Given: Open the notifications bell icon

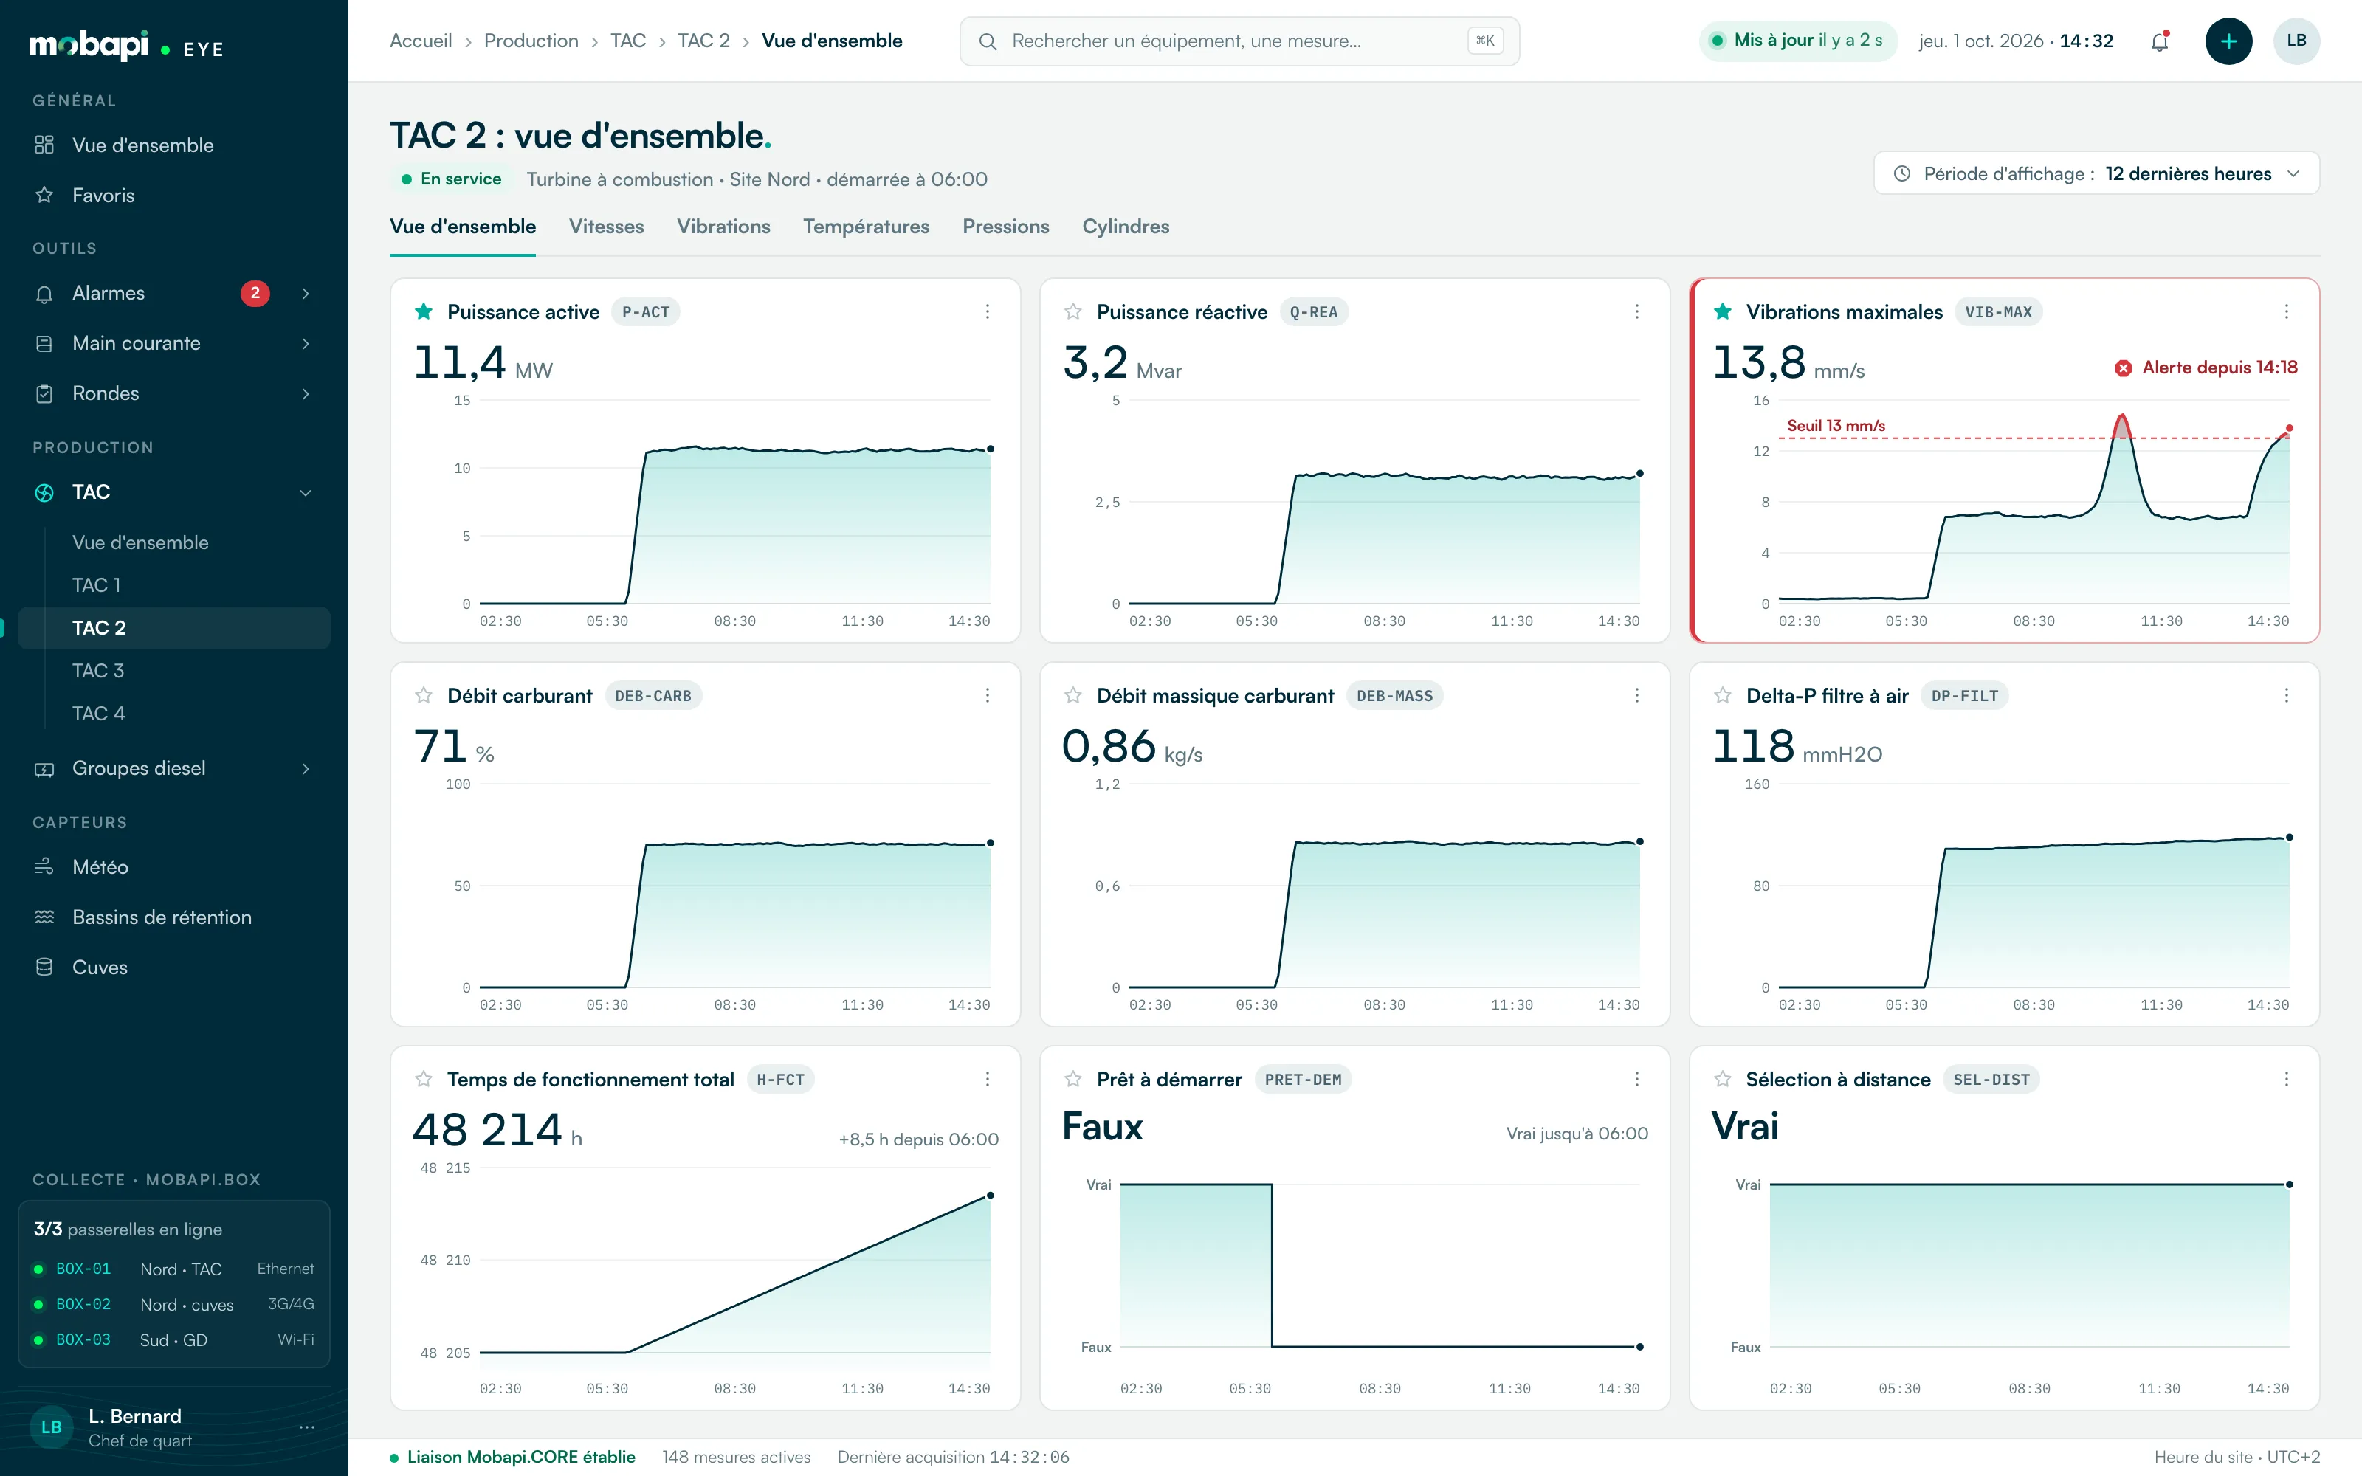Looking at the screenshot, I should click(2160, 41).
